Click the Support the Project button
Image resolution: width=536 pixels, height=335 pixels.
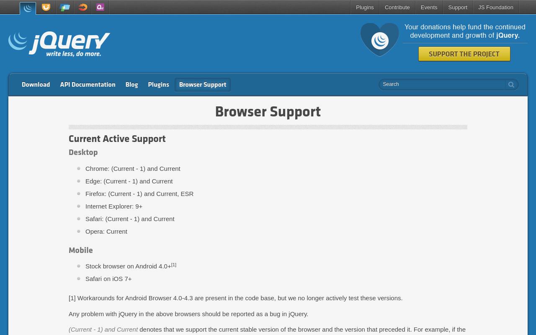point(464,54)
